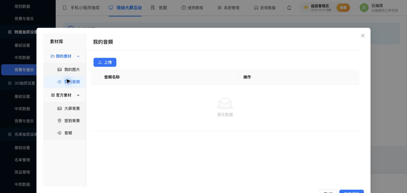The height and width of the screenshot is (193, 407).
Task: Collapse 我的素材 chevron
Action: [x=78, y=56]
